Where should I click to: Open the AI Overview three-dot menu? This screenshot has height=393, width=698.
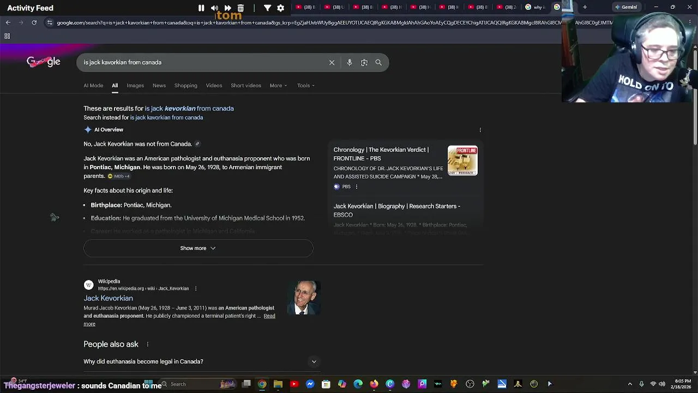click(x=480, y=130)
